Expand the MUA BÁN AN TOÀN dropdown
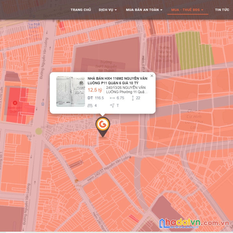The height and width of the screenshot is (233, 233). (144, 10)
